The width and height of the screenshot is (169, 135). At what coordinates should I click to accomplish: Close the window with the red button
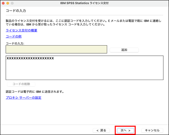click(x=3, y=3)
